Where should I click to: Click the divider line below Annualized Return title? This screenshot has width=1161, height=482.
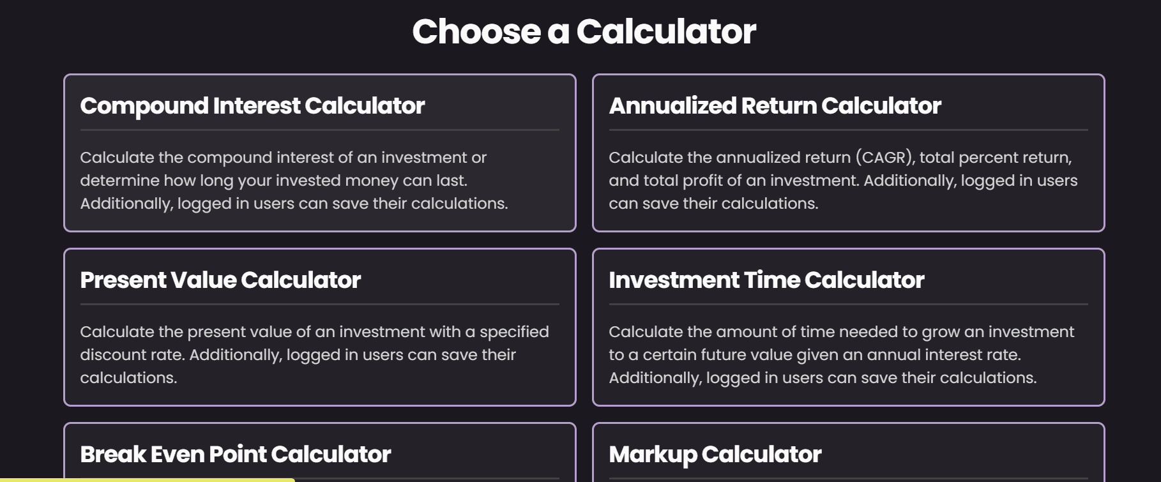click(x=848, y=130)
